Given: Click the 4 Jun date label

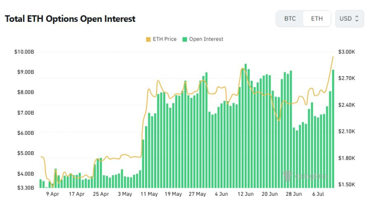Looking at the screenshot, I should [221, 194].
